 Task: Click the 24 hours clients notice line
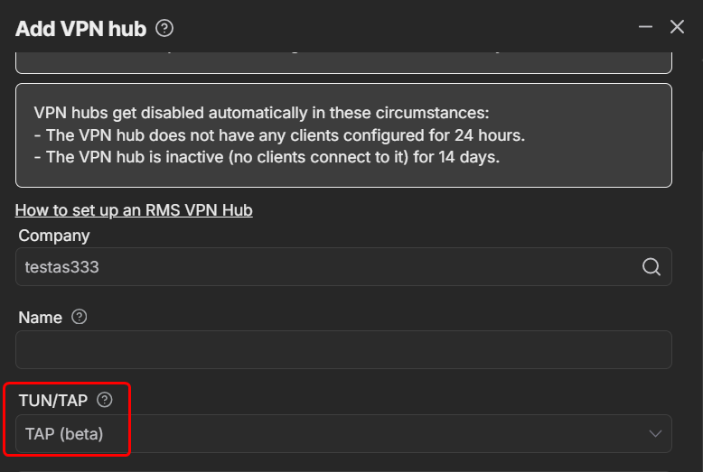pyautogui.click(x=278, y=135)
